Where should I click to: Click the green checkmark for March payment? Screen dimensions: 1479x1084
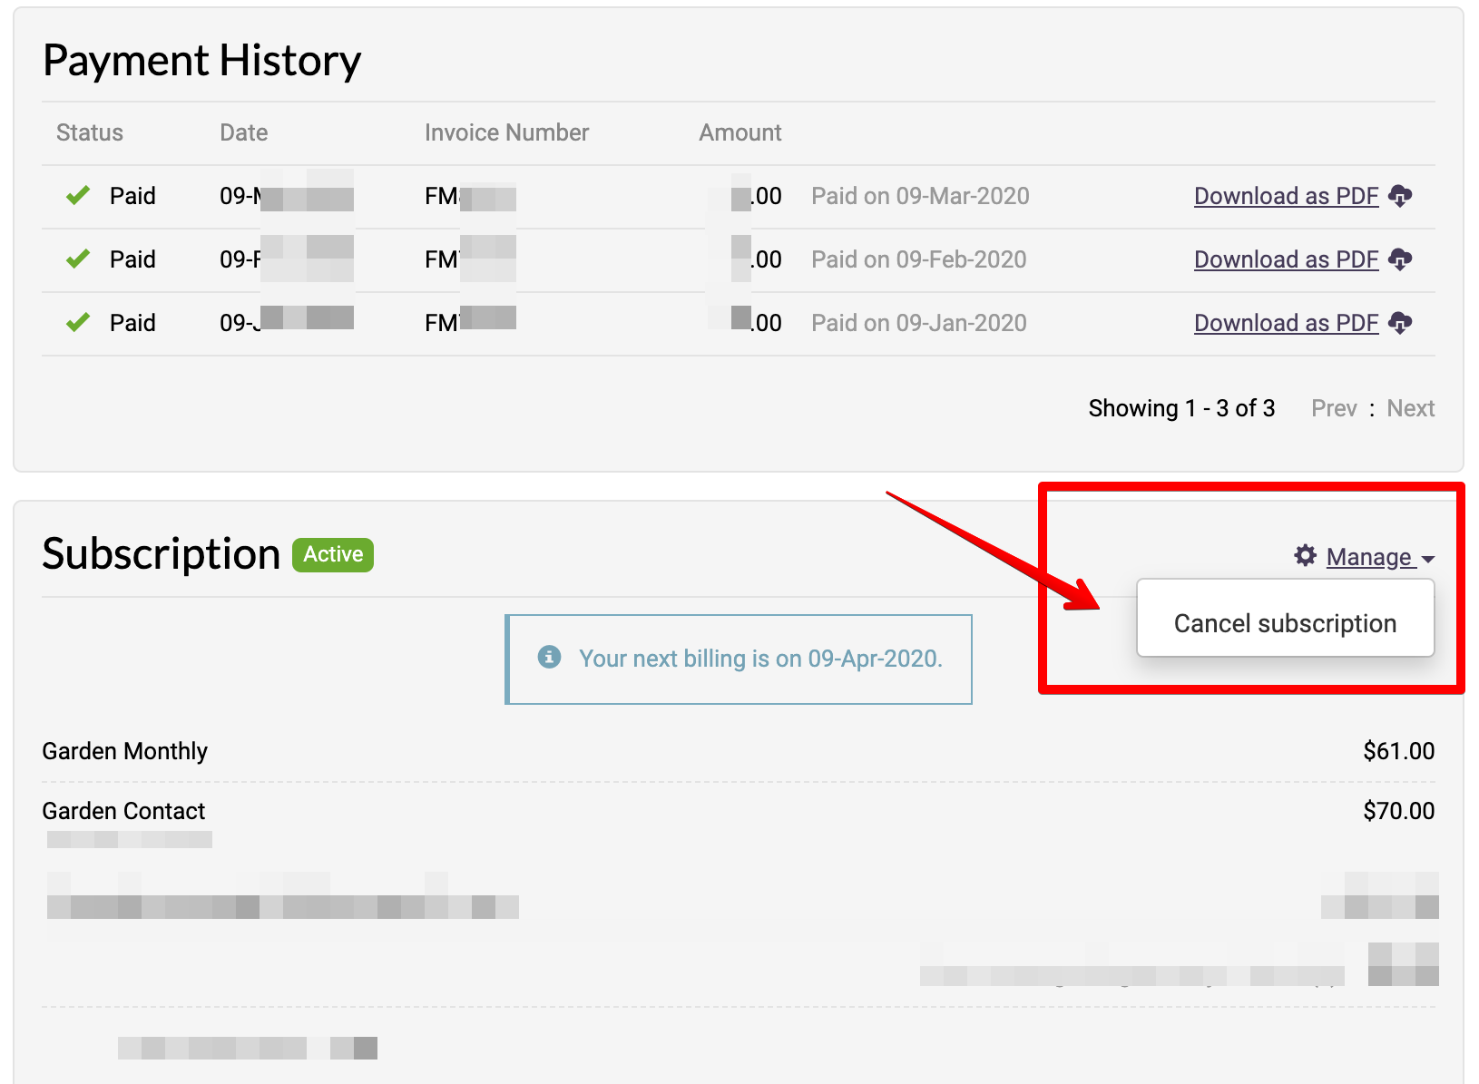coord(78,195)
